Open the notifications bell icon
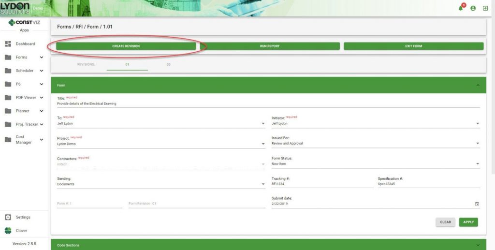 [462, 8]
